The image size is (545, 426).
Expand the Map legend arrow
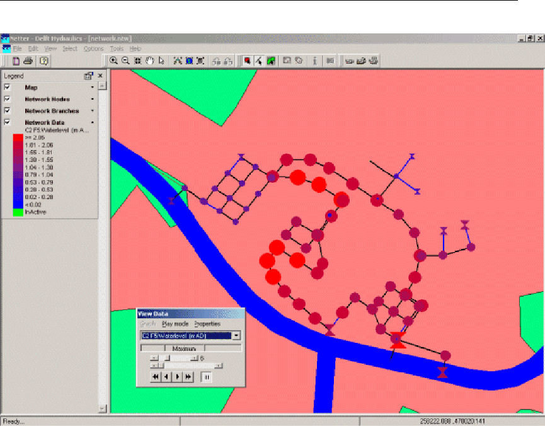point(93,88)
